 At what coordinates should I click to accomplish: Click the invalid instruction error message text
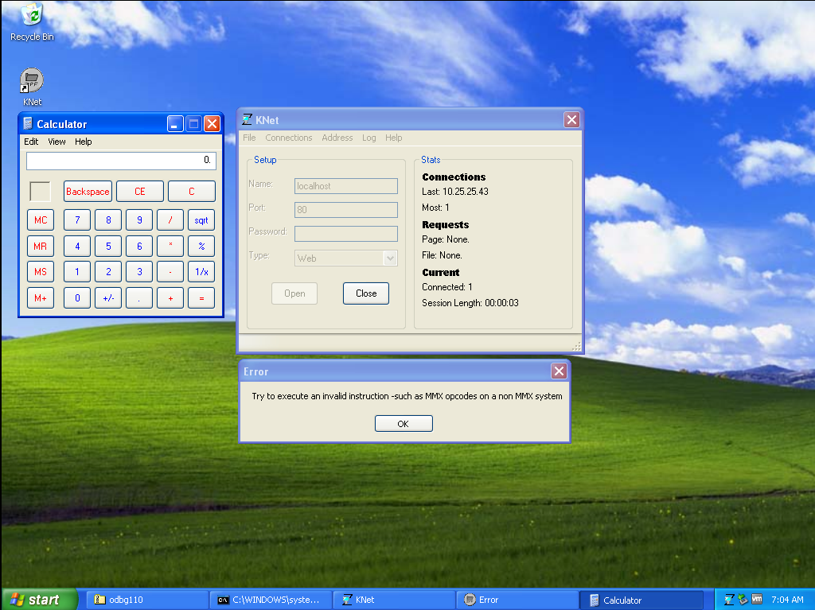pyautogui.click(x=407, y=396)
